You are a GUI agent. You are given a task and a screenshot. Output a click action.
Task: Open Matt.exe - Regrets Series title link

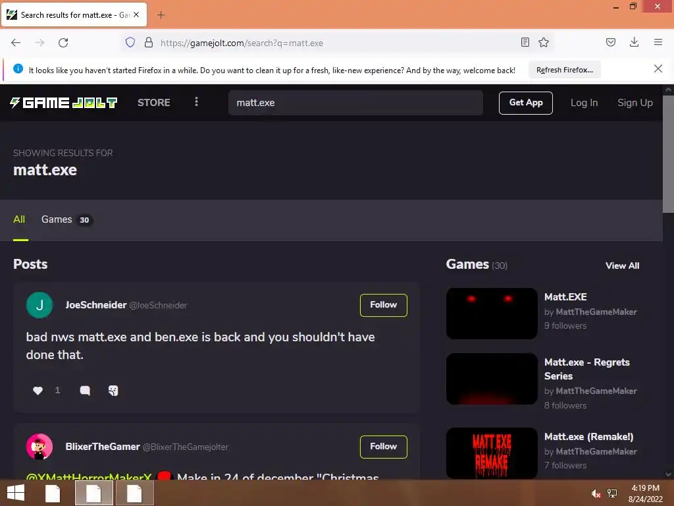pyautogui.click(x=586, y=369)
